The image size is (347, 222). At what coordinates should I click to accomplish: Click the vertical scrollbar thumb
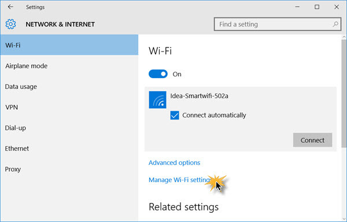pyautogui.click(x=344, y=94)
